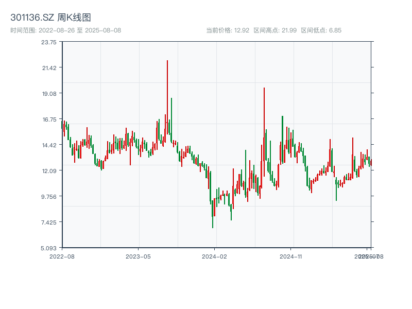The image size is (412, 309).
Task: Click the 区间低点 6.85 label
Action: [x=321, y=30]
